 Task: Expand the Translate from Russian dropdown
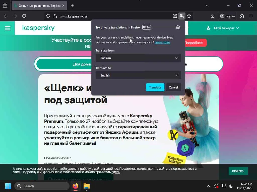coord(138,58)
